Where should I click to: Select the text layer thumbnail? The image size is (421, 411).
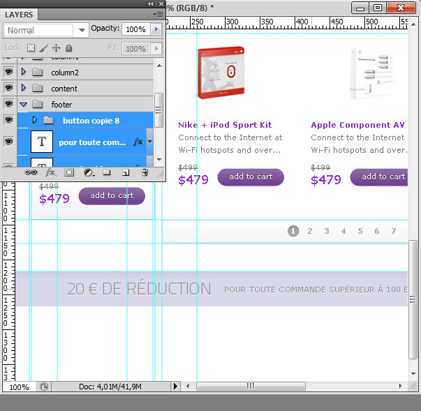42,142
